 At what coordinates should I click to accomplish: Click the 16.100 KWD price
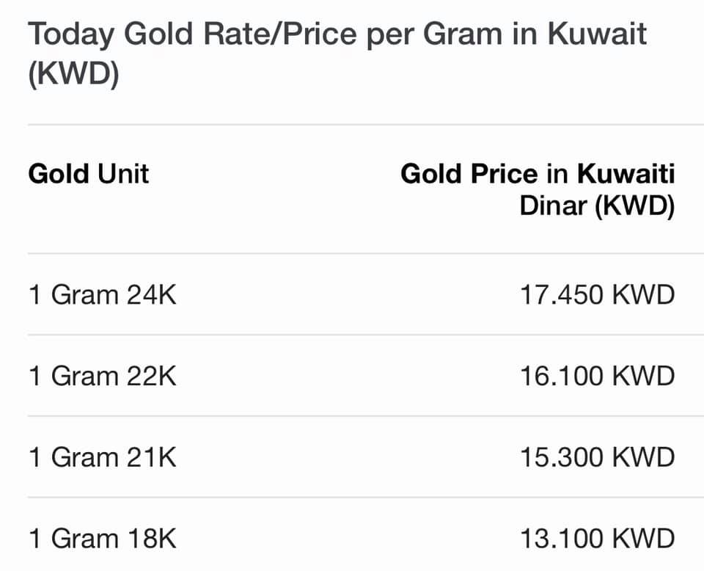click(598, 376)
